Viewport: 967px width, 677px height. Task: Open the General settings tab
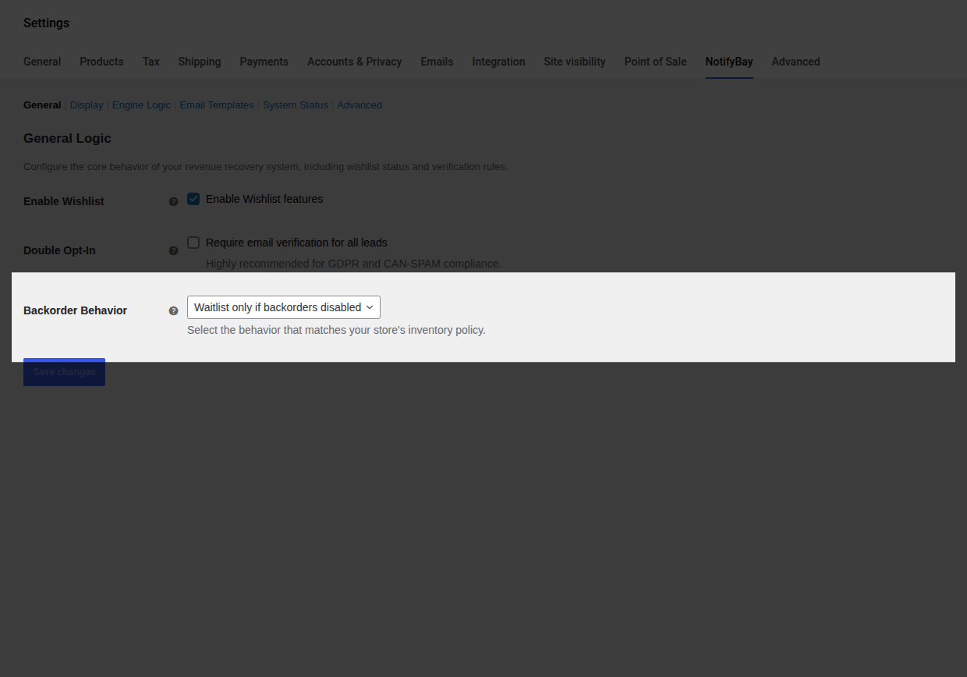42,62
